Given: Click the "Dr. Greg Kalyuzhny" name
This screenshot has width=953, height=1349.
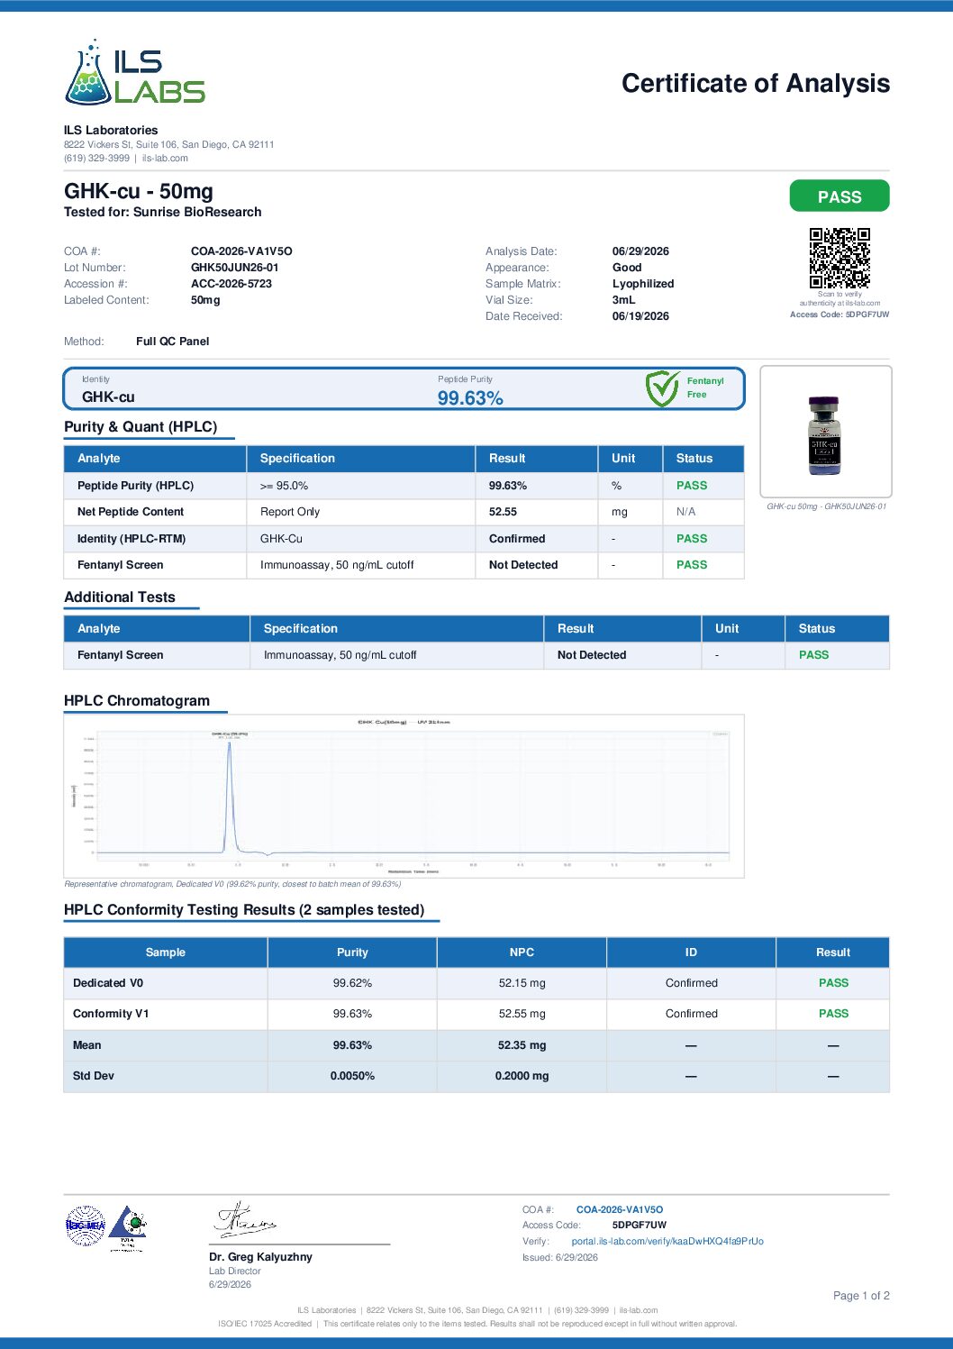Looking at the screenshot, I should pos(260,1257).
